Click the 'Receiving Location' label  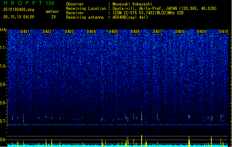86,8
